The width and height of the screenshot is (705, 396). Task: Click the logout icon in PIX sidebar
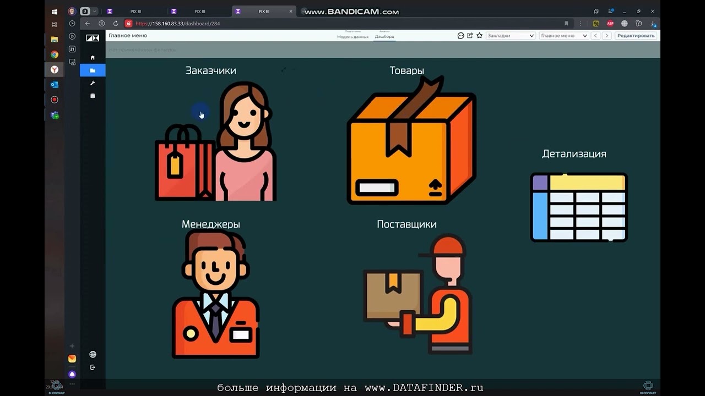coord(93,367)
